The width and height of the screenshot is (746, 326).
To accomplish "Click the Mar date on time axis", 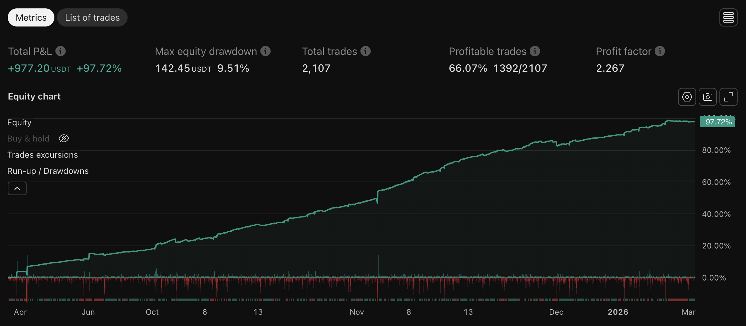I will coord(689,312).
